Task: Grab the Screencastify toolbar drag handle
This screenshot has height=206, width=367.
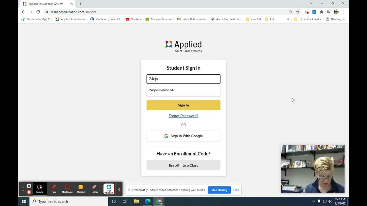Action: (22, 189)
